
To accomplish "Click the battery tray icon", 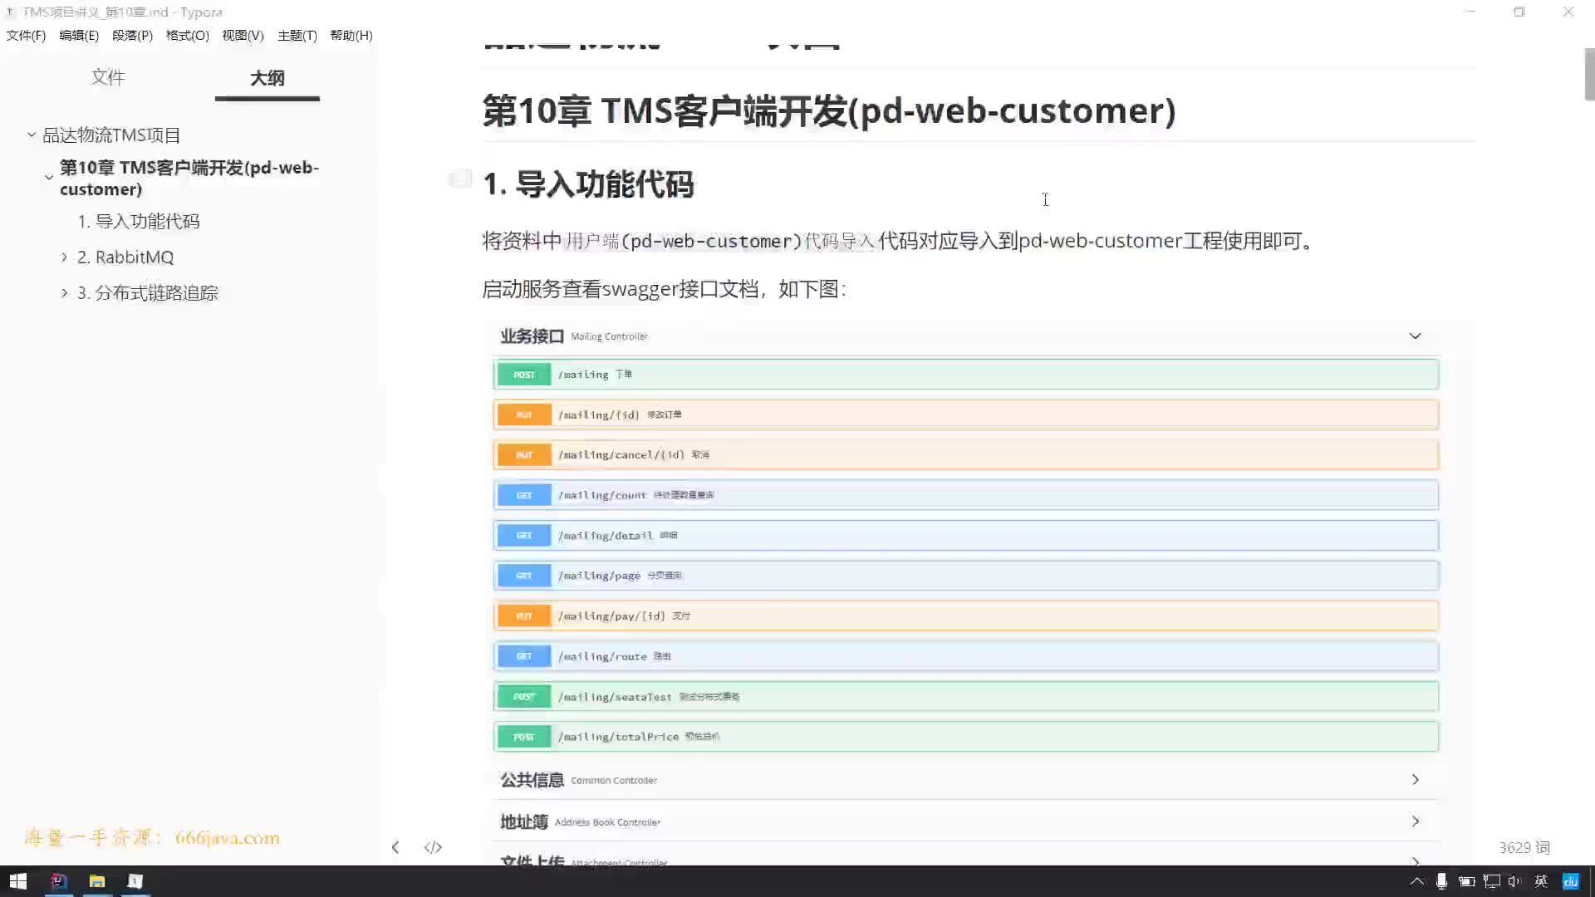I will [x=1466, y=881].
